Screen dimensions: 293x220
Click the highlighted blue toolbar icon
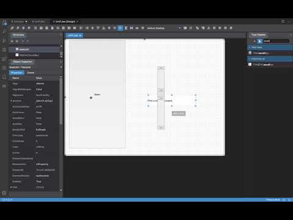120,28
